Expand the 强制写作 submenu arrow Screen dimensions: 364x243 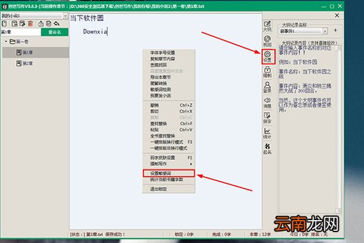191,164
